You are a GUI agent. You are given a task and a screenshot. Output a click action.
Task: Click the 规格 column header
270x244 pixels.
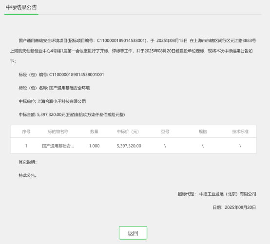tap(203, 131)
